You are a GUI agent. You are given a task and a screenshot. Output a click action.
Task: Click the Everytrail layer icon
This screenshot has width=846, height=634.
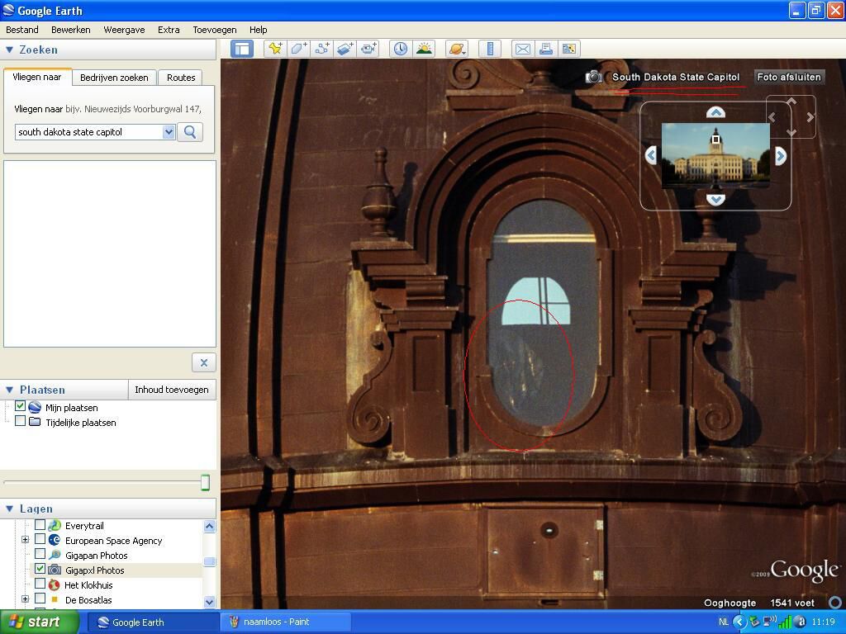55,525
